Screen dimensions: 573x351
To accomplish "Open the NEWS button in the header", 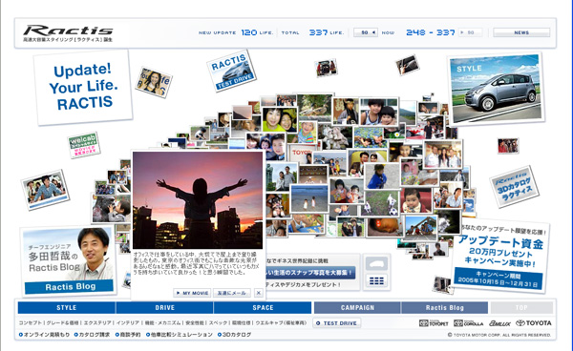I will 521,32.
